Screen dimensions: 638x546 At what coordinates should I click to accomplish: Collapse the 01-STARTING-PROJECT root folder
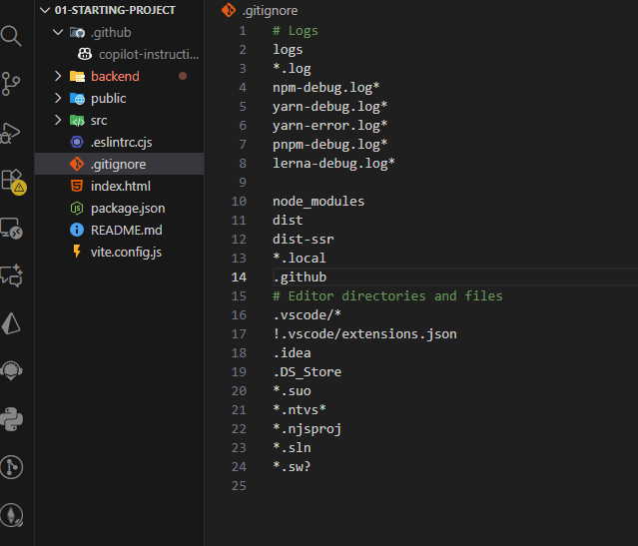pos(44,10)
